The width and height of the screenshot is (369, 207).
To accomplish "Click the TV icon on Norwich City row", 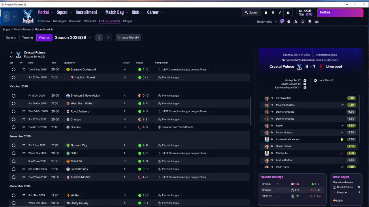I will pyautogui.click(x=24, y=145).
